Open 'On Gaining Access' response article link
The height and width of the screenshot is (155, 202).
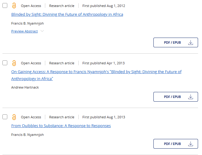point(96,72)
